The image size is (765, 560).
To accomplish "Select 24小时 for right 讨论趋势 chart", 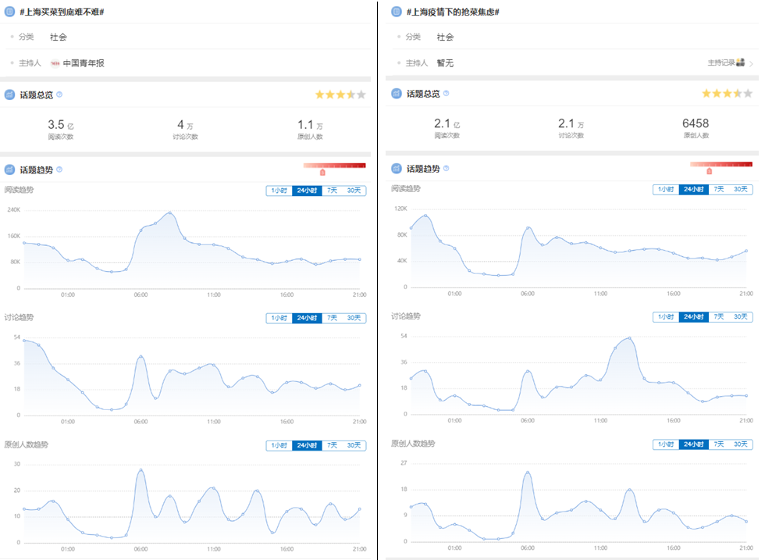I will pos(694,317).
